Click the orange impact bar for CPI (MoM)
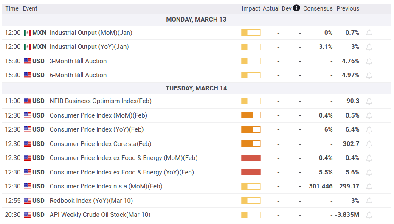The width and height of the screenshot is (394, 224). (250, 115)
